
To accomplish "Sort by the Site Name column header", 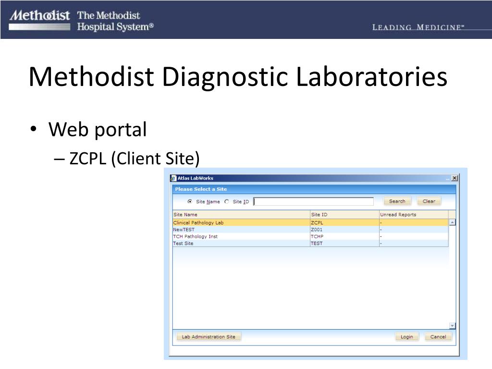I will [241, 215].
